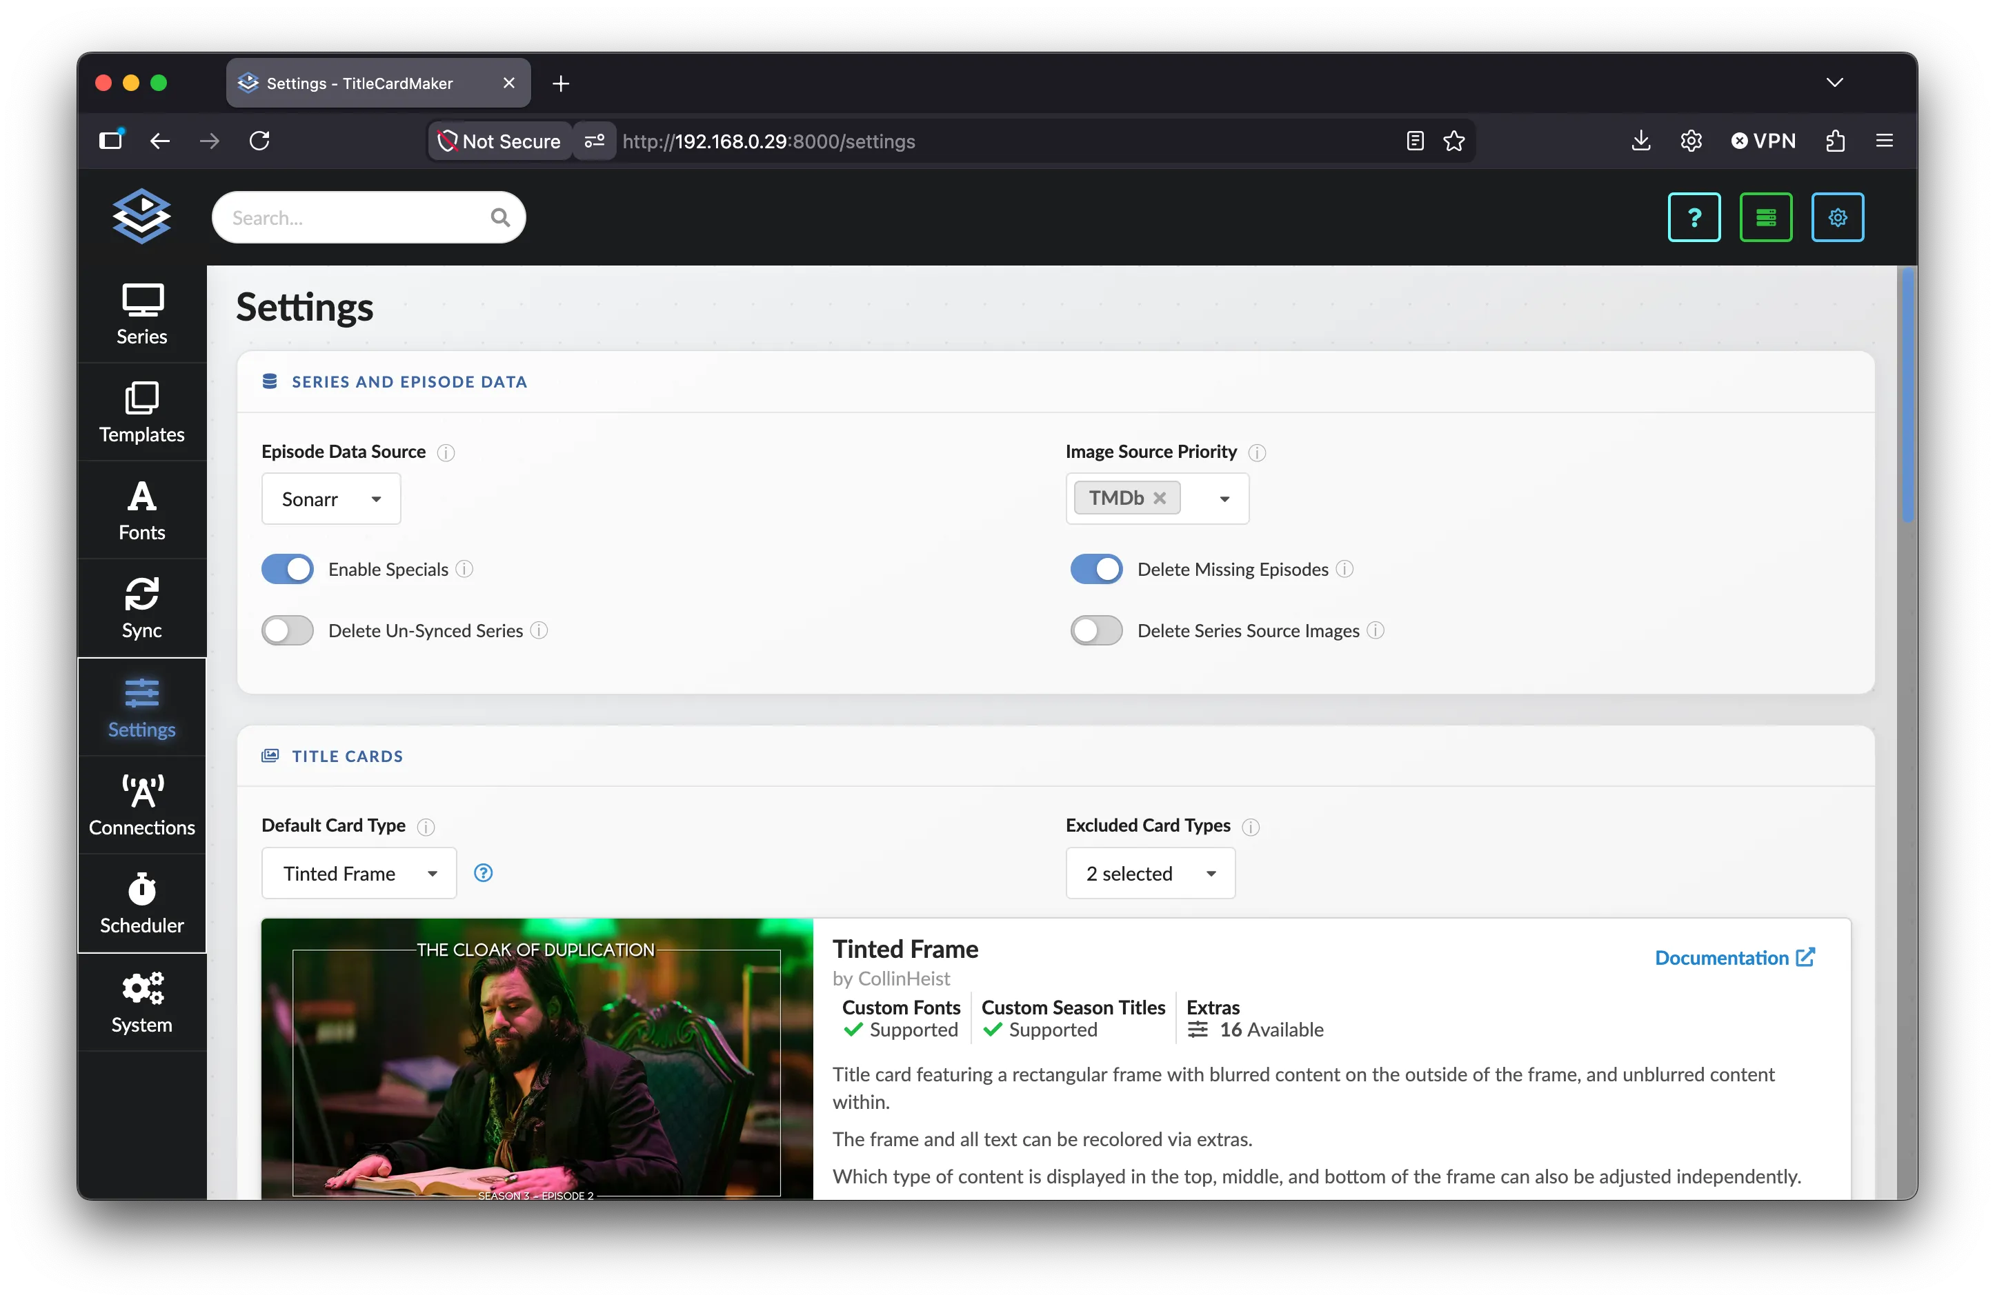Screen dimensions: 1995x1302
Task: Show info for Enable Specials
Action: 464,570
